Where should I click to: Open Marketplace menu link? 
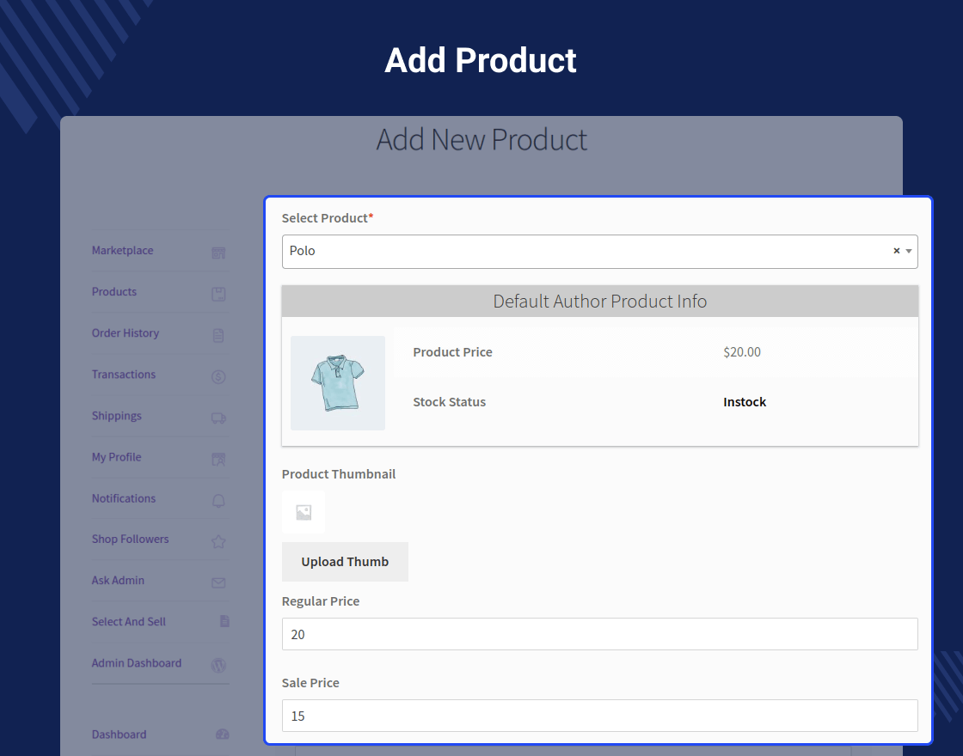coord(122,250)
